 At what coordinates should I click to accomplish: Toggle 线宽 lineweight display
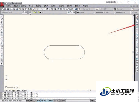[x=61, y=101]
